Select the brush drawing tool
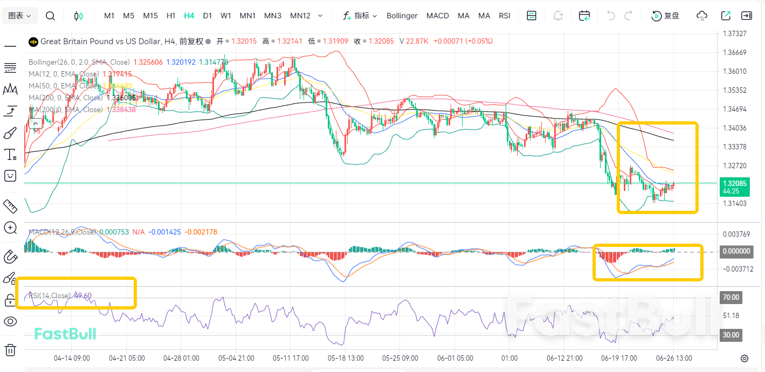Screen dimensions: 765x372 [10, 133]
